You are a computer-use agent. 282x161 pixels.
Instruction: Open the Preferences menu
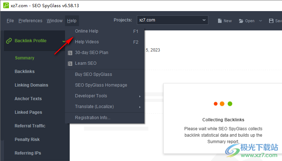30,21
